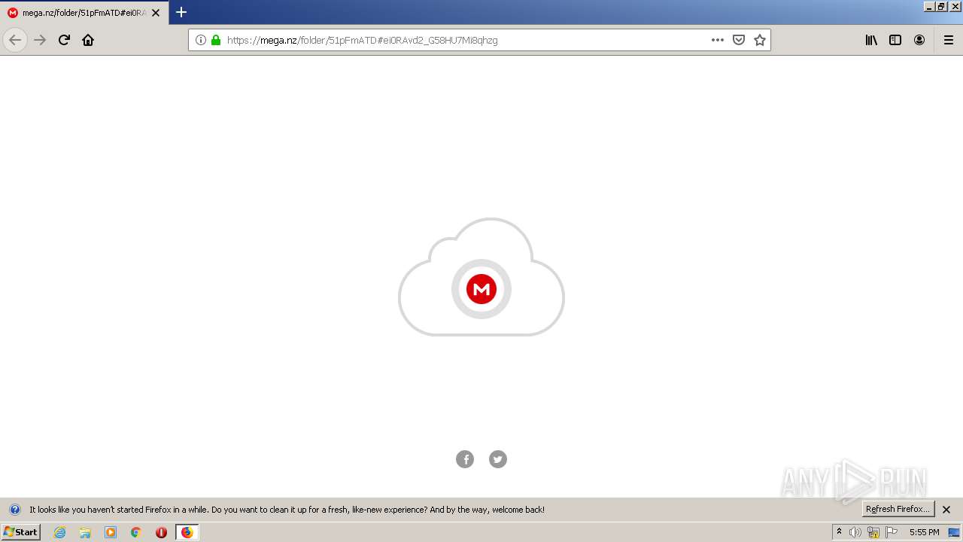Save page to Pocket
Image resolution: width=963 pixels, height=542 pixels.
[739, 40]
